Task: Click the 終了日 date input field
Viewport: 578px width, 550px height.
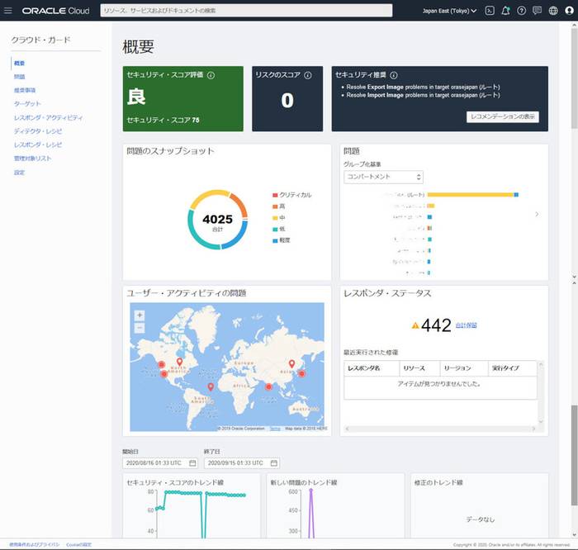Action: click(x=242, y=463)
